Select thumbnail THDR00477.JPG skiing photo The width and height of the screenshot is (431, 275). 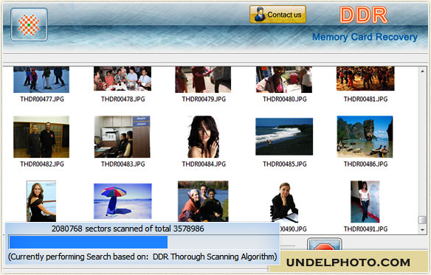pyautogui.click(x=41, y=80)
